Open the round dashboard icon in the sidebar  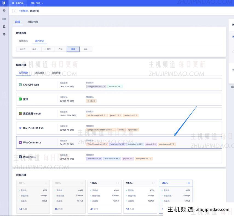click(x=4, y=34)
